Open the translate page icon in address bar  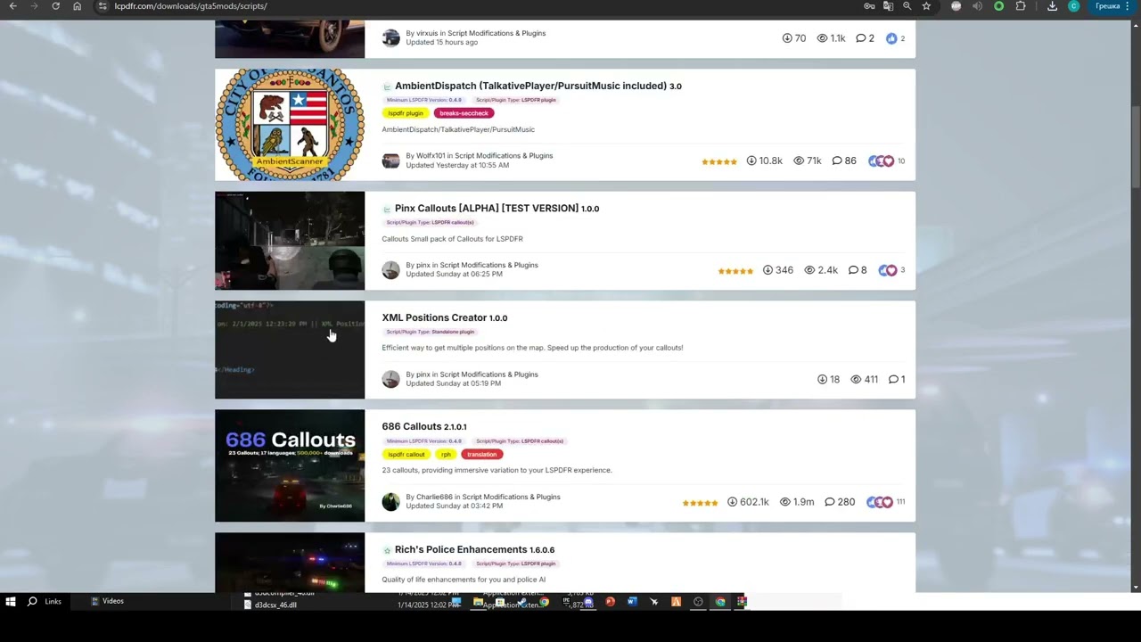point(888,6)
